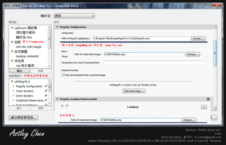
Task: Open the 轉存至 export destination dropdown
Action: 74,16
